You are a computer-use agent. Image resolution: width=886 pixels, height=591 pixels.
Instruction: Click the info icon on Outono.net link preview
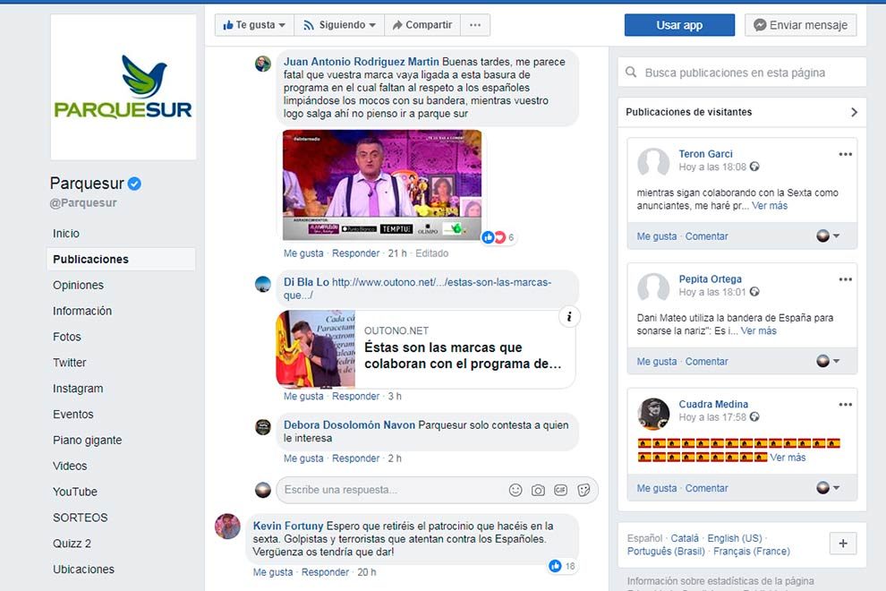tap(569, 317)
